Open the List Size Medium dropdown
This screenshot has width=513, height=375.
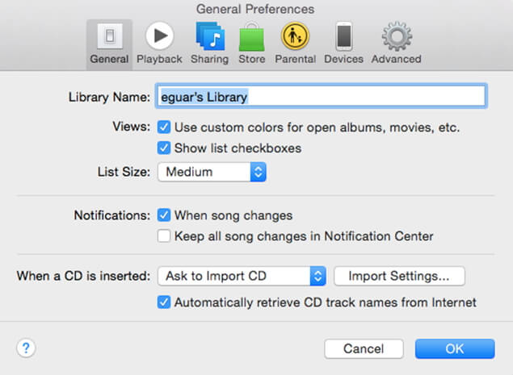212,172
